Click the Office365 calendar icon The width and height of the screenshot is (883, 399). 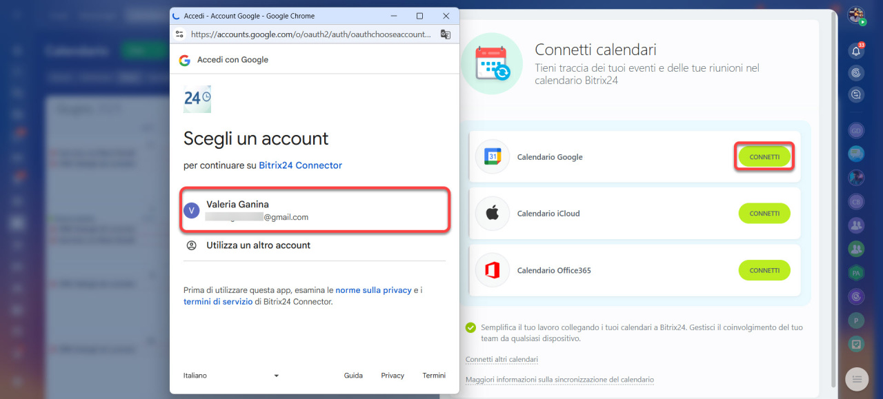coord(493,271)
